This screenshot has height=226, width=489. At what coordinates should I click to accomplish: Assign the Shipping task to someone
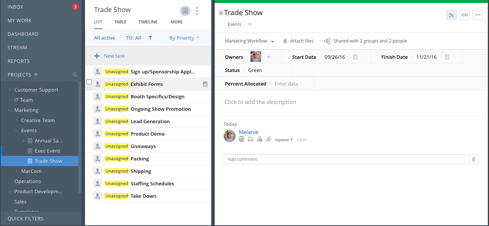click(x=97, y=171)
